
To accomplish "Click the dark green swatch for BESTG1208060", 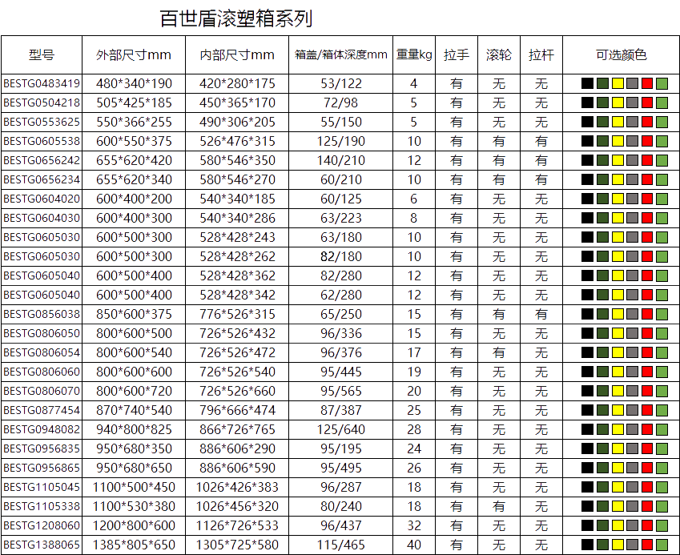I will point(602,525).
